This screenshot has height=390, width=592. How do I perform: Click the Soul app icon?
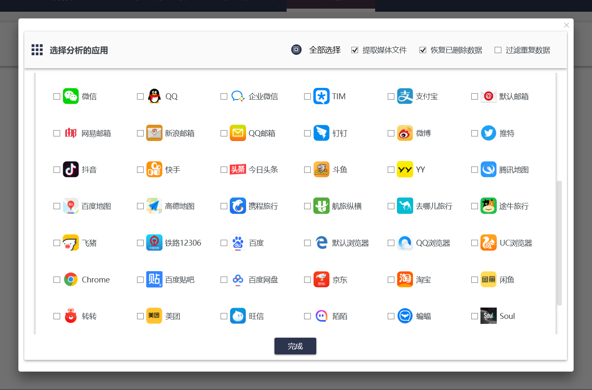[x=488, y=316]
